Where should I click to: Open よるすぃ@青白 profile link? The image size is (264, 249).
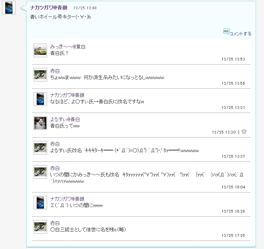tap(65, 119)
